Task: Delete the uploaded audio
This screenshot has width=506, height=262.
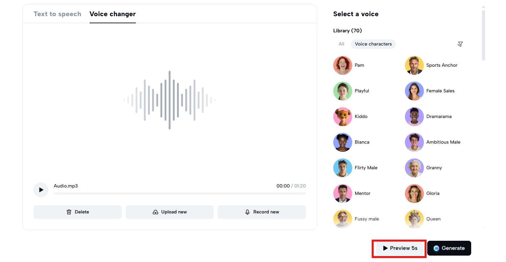Action: 77,212
